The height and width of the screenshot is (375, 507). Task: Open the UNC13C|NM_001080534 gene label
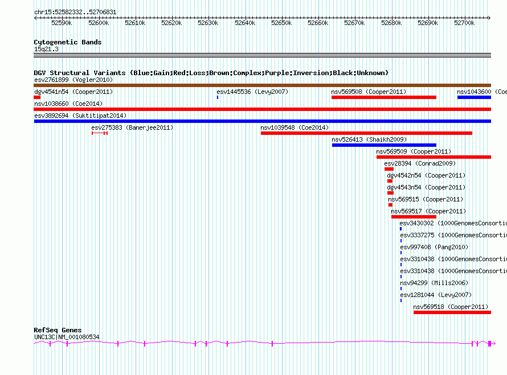[x=67, y=337]
